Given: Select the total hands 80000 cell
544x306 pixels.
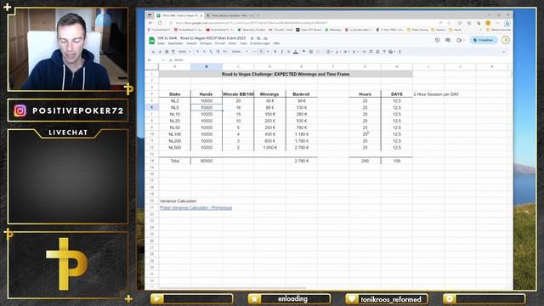Looking at the screenshot, I should 207,161.
